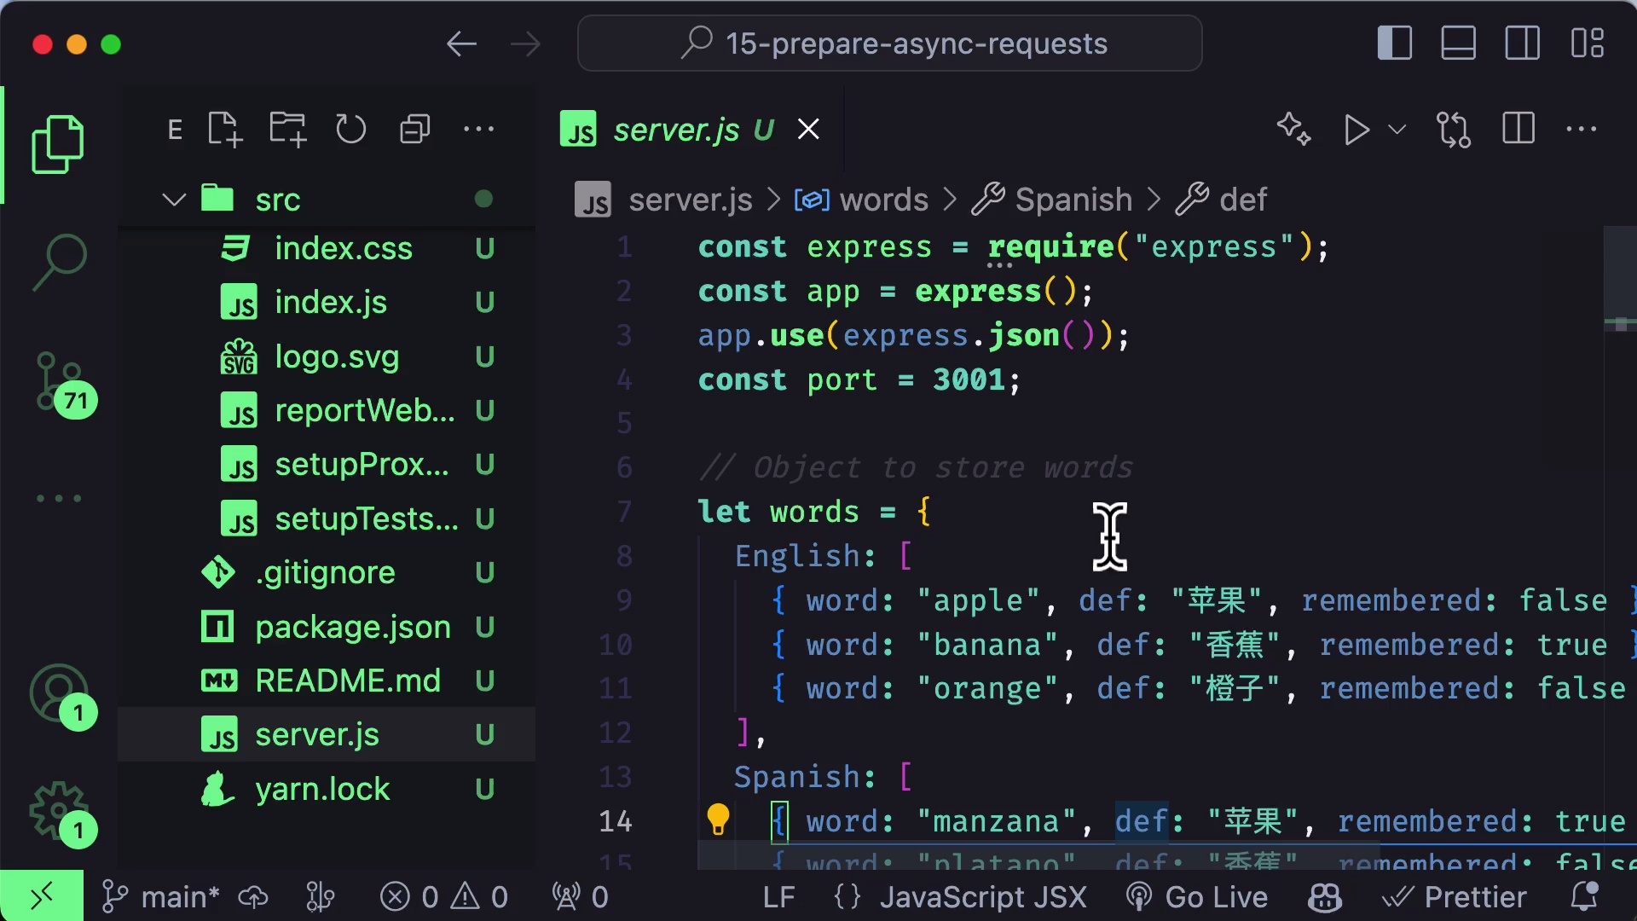Viewport: 1637px width, 921px height.
Task: Open the Manage gear icon
Action: (x=61, y=814)
